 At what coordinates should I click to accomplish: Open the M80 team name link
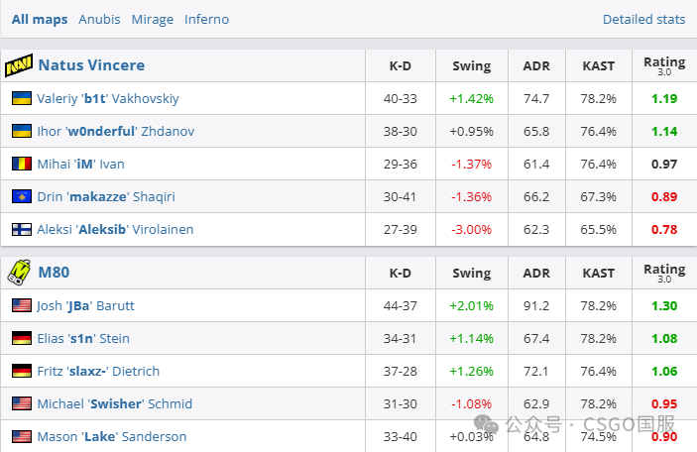click(54, 272)
